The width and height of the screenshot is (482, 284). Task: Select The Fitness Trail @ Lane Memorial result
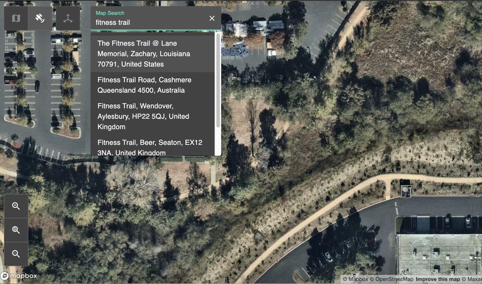[x=153, y=54]
